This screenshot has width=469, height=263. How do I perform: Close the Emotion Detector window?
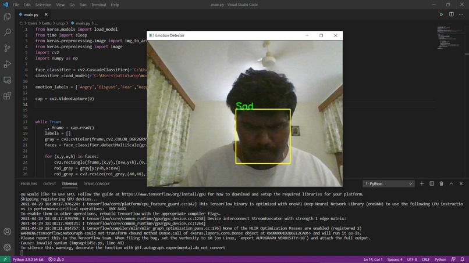click(336, 35)
